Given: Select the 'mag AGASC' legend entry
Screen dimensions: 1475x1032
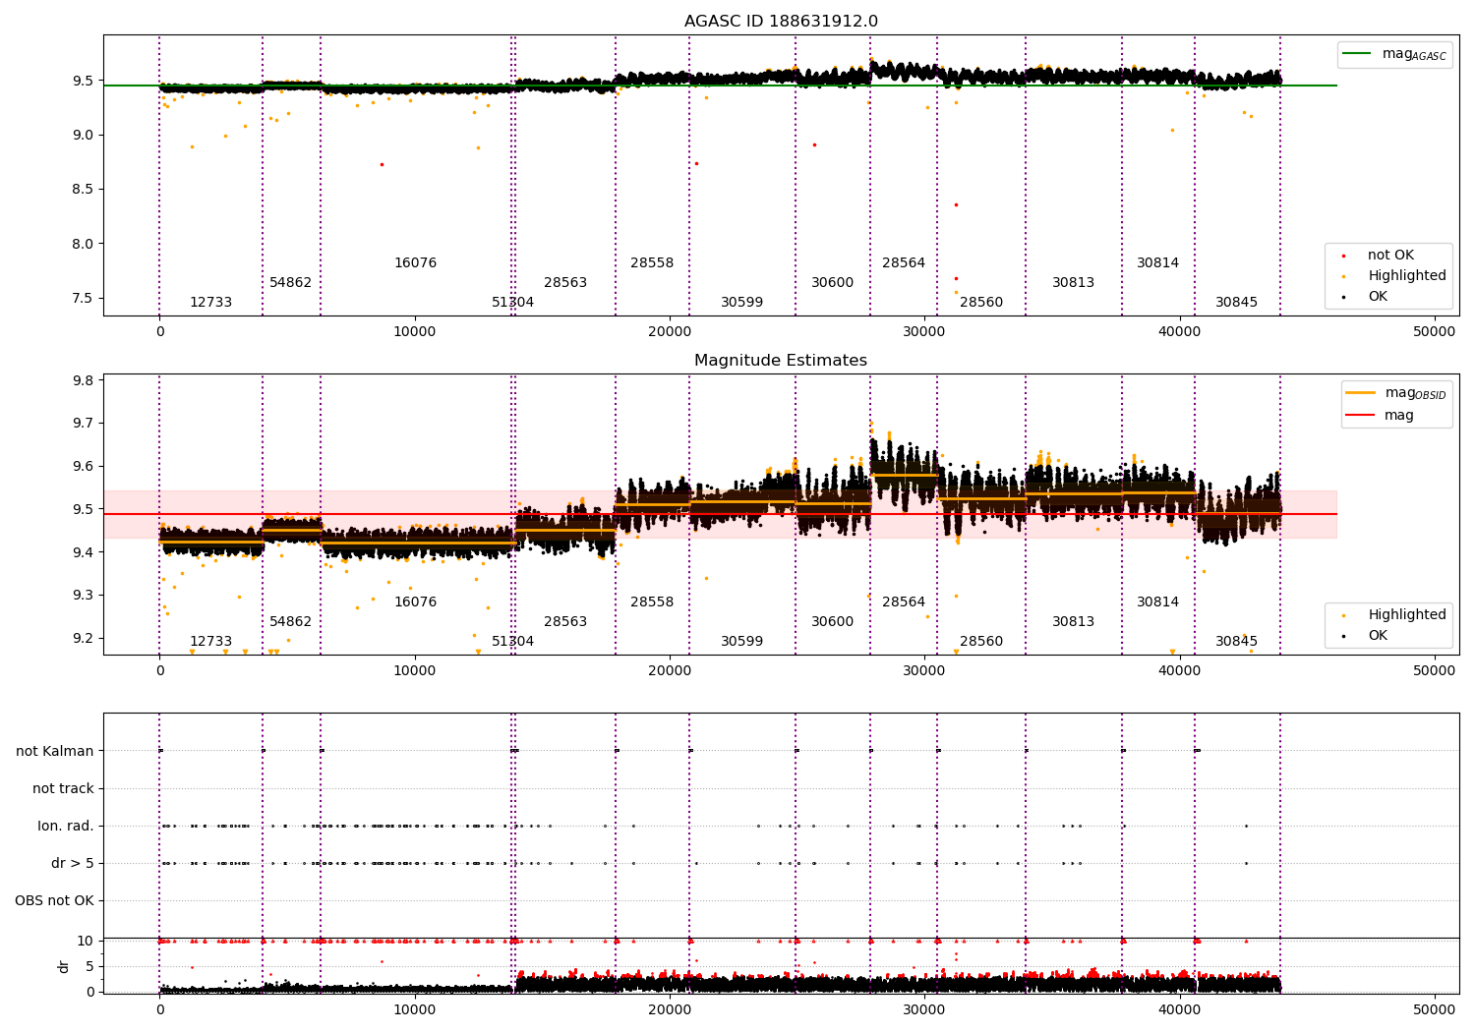Looking at the screenshot, I should [x=1414, y=54].
